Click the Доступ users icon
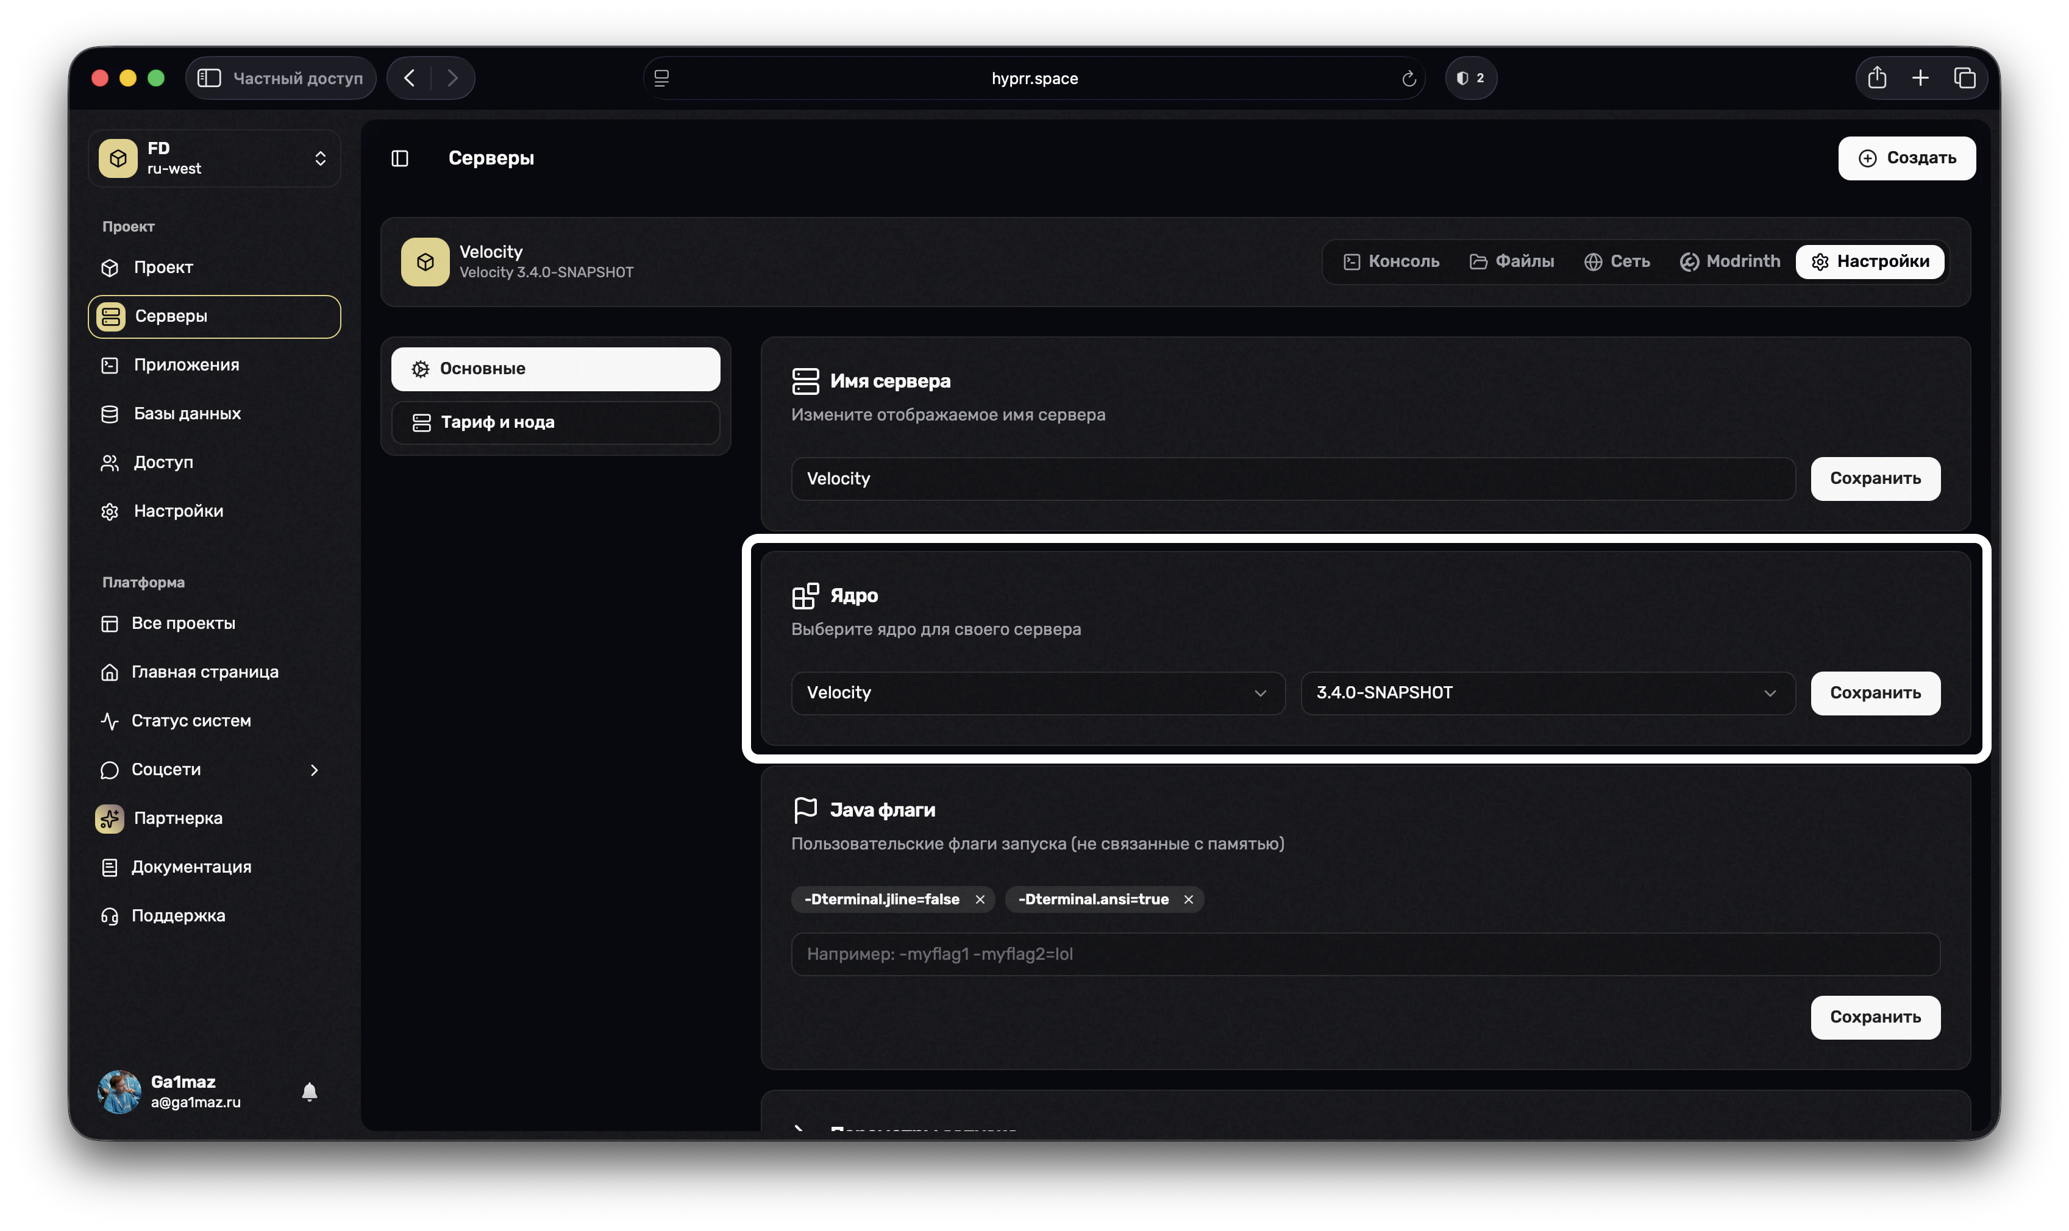 pyautogui.click(x=110, y=463)
